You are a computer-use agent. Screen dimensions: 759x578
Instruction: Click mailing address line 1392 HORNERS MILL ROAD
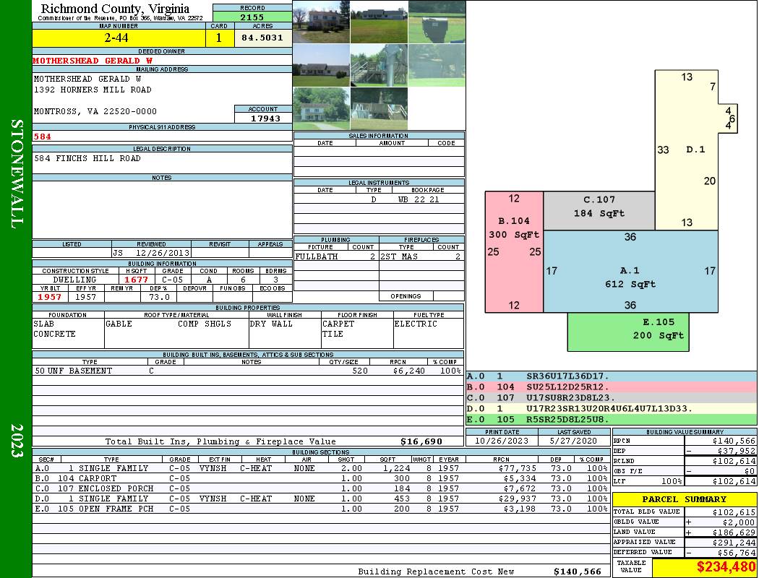pos(93,90)
